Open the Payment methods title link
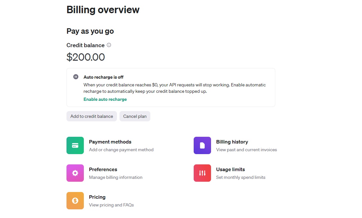The image size is (362, 218). pos(110,142)
